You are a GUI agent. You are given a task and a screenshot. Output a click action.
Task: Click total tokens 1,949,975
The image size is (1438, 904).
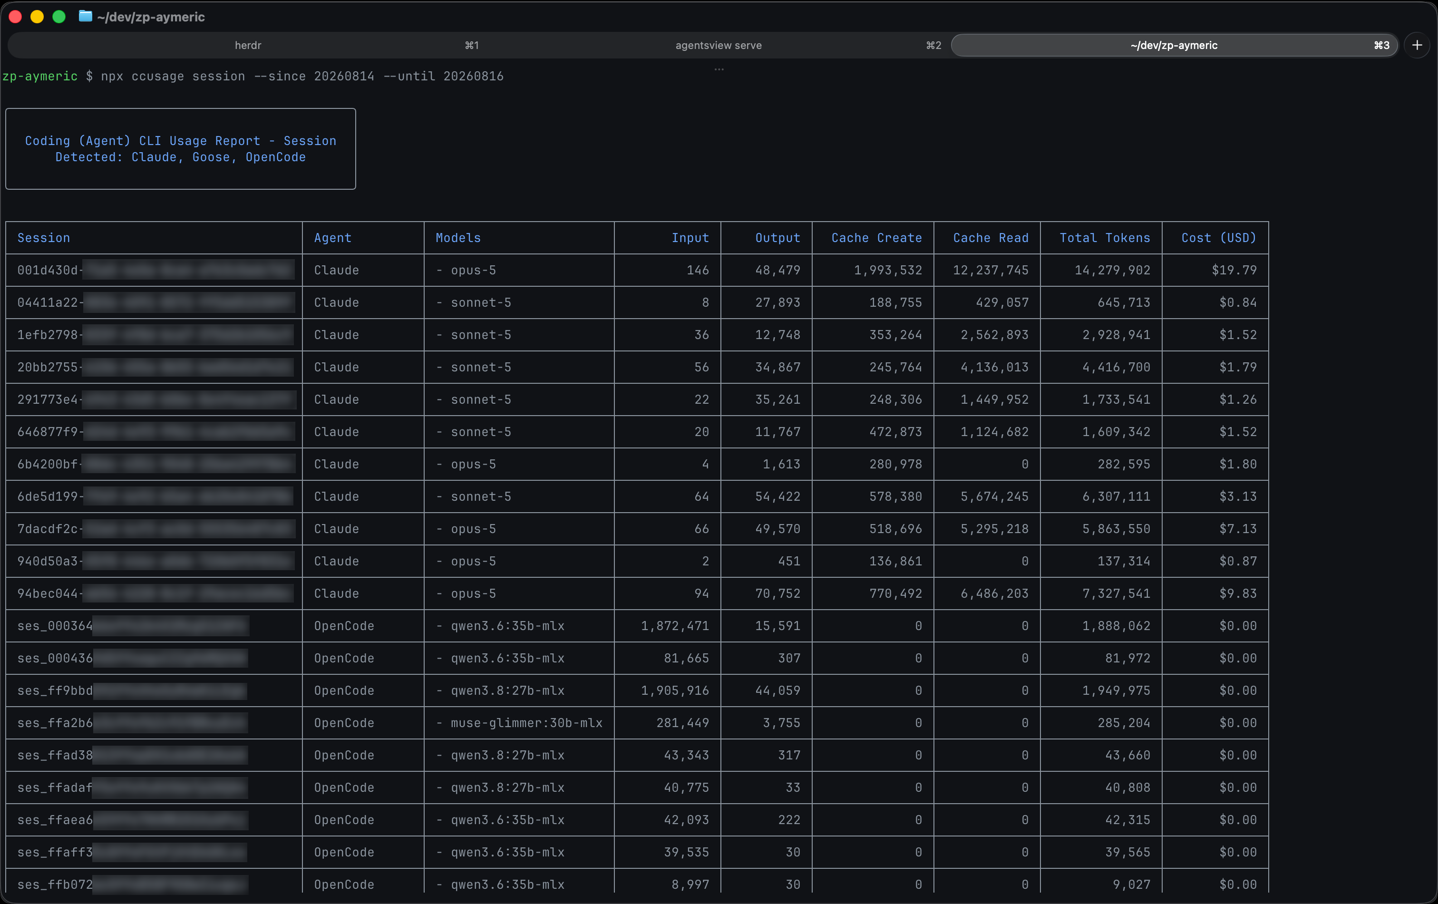pyautogui.click(x=1116, y=691)
